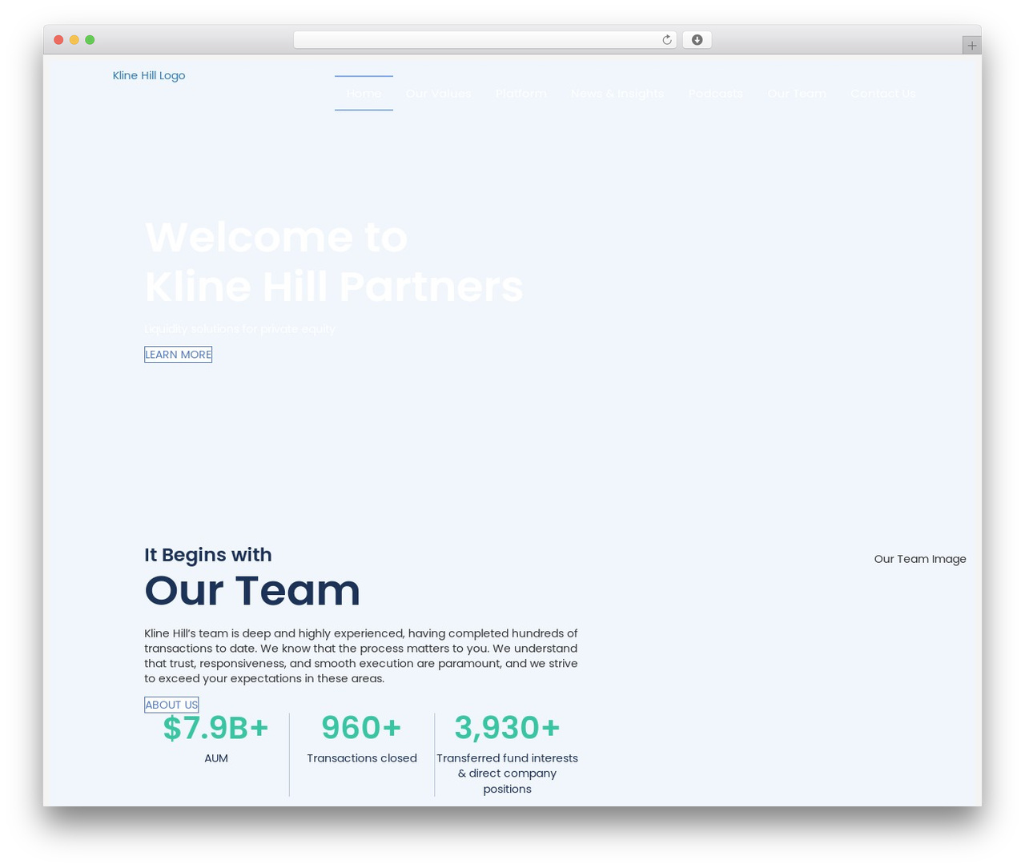The image size is (1025, 868).
Task: Open News & Insights section
Action: (617, 94)
